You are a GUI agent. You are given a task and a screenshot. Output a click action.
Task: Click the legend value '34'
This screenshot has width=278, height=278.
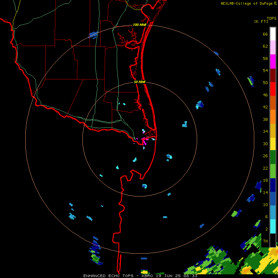click(x=265, y=132)
